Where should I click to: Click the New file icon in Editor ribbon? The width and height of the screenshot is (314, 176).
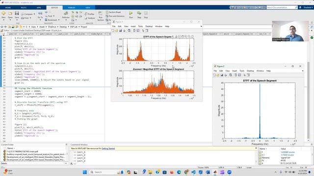3,14
